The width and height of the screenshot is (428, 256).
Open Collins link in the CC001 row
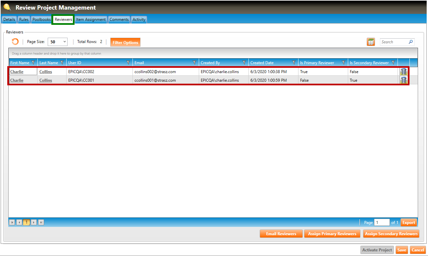(x=46, y=80)
